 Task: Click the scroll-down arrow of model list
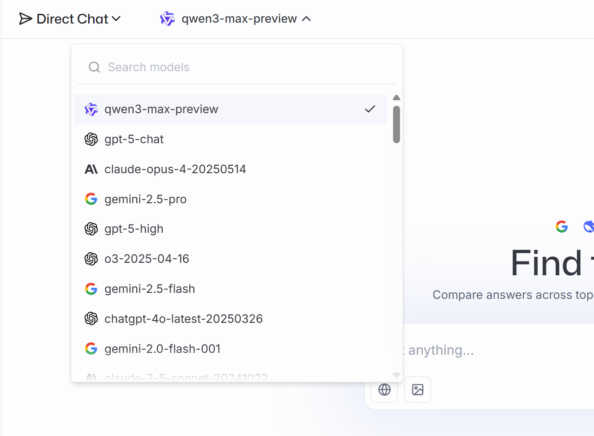point(396,375)
